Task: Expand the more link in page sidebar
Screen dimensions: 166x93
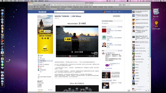Action: (x=41, y=72)
